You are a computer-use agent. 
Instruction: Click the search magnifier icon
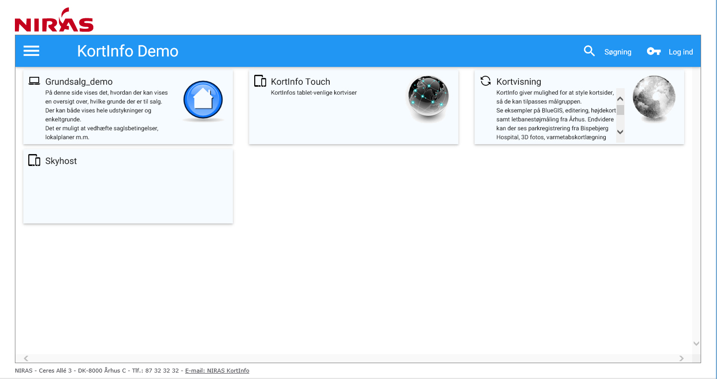pos(589,51)
